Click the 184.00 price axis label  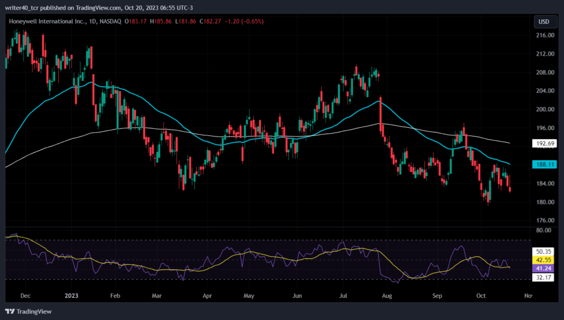pos(545,183)
